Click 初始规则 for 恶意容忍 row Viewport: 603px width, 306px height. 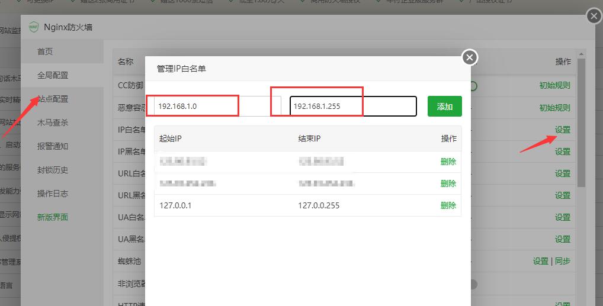click(x=554, y=108)
